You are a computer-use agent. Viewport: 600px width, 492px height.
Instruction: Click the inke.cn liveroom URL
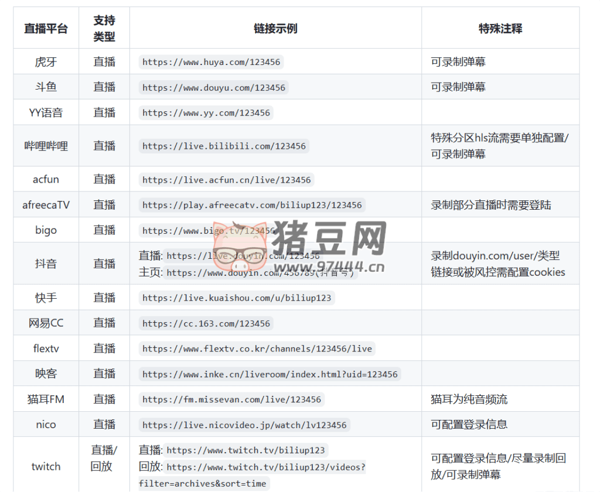[270, 374]
